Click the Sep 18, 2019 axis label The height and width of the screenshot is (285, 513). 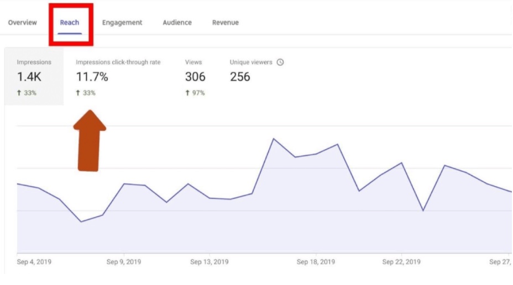pos(316,262)
